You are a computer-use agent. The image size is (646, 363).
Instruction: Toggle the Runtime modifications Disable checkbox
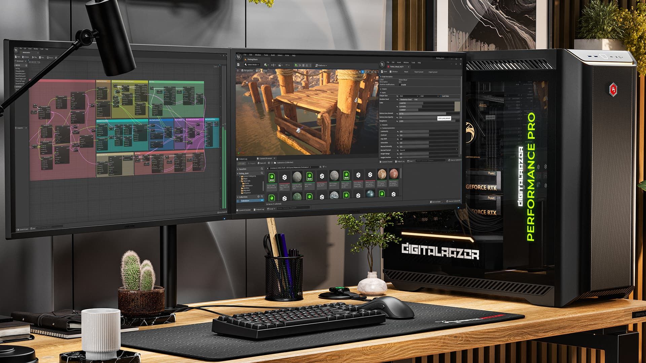click(x=400, y=85)
